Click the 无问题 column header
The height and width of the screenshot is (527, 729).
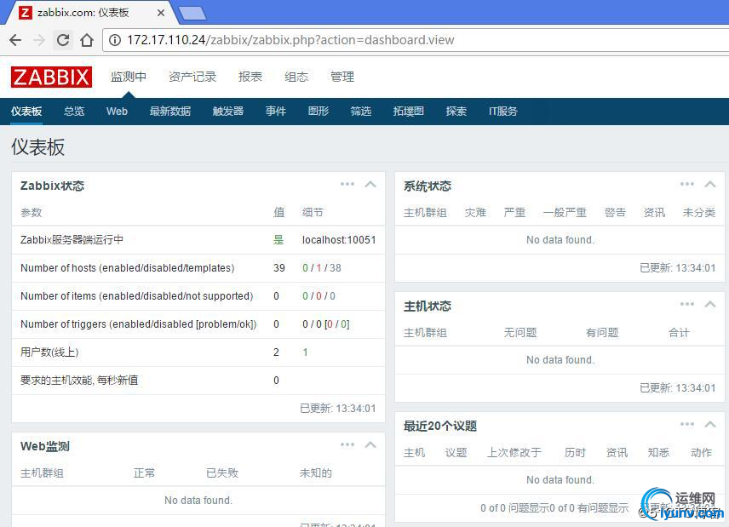coord(520,333)
